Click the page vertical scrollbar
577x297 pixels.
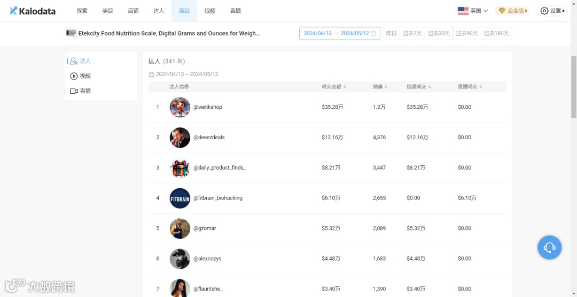pyautogui.click(x=574, y=86)
